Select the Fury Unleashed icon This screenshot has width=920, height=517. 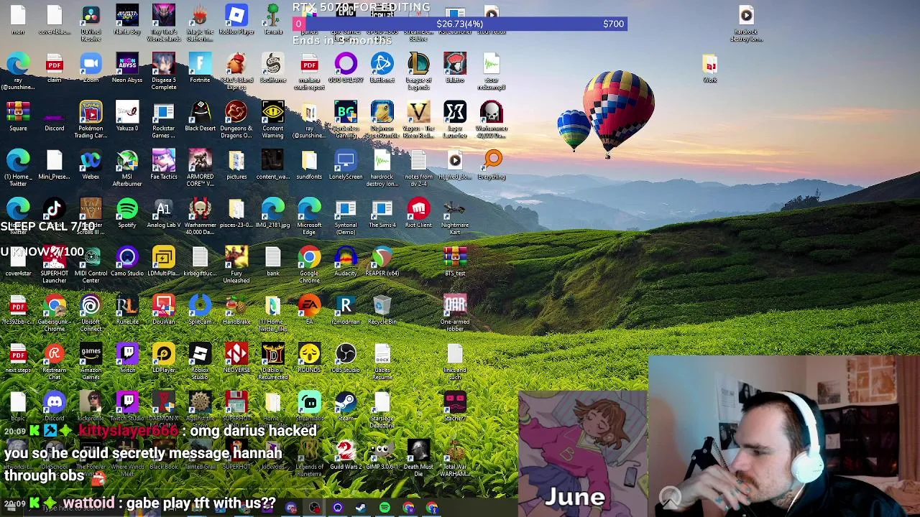[236, 264]
